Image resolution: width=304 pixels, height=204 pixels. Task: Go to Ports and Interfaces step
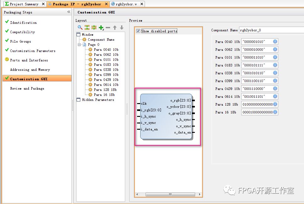(29, 60)
